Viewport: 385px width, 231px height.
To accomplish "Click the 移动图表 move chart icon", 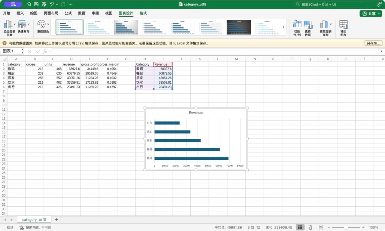I will (343, 24).
